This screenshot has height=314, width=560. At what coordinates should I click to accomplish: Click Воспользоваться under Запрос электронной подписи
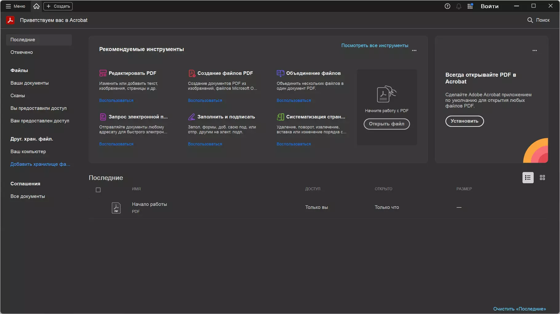click(116, 144)
